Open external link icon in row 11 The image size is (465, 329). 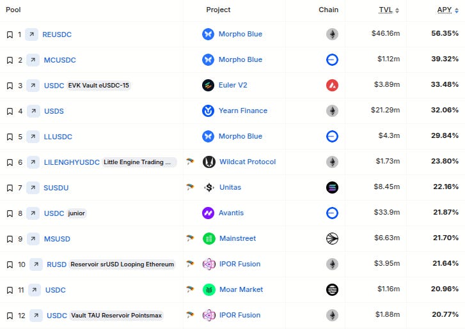pos(35,290)
